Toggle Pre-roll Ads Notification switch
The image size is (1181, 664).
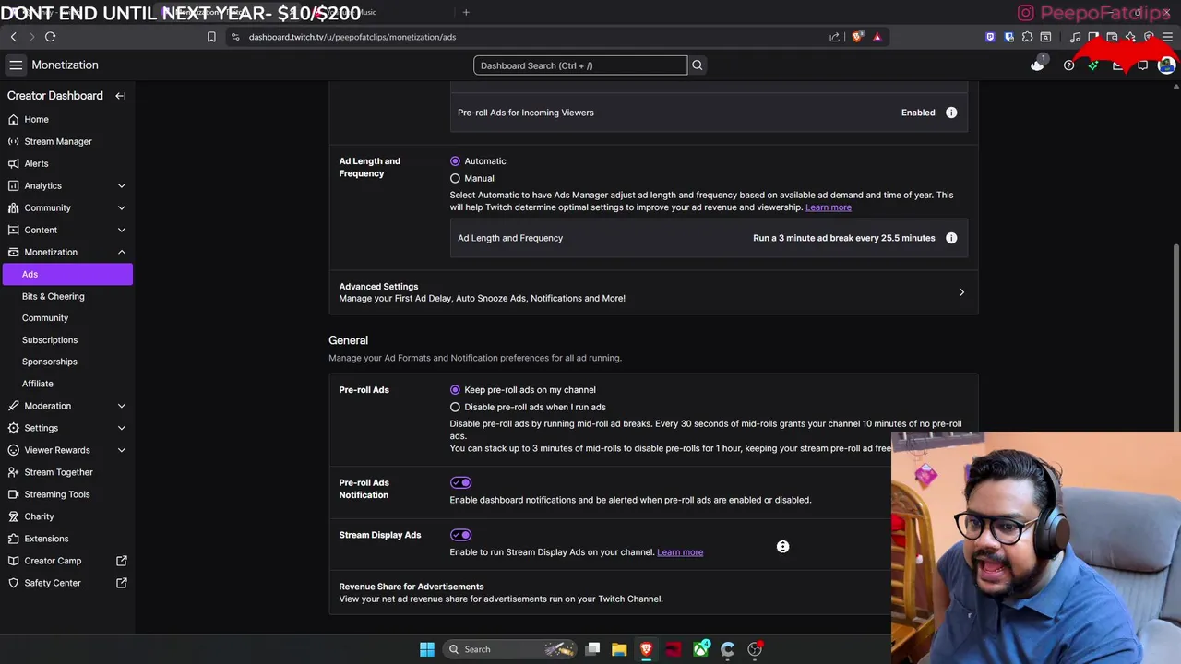[x=460, y=482]
